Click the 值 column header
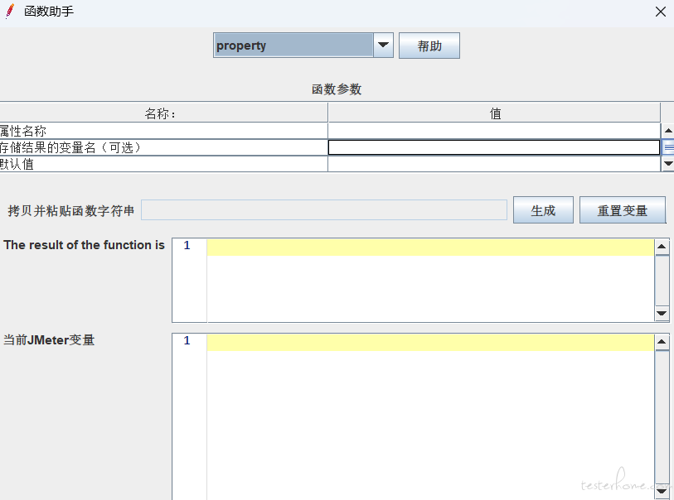This screenshot has height=500, width=674. point(494,113)
